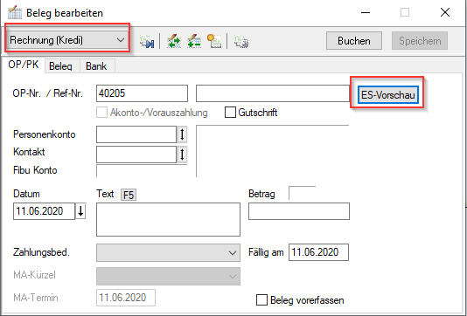Open the ES-Vorschau preview
This screenshot has height=316, width=467.
point(387,95)
